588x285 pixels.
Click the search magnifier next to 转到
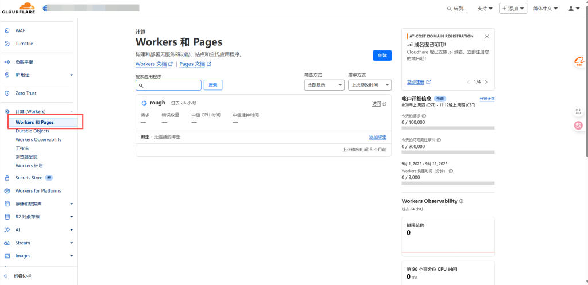point(450,9)
